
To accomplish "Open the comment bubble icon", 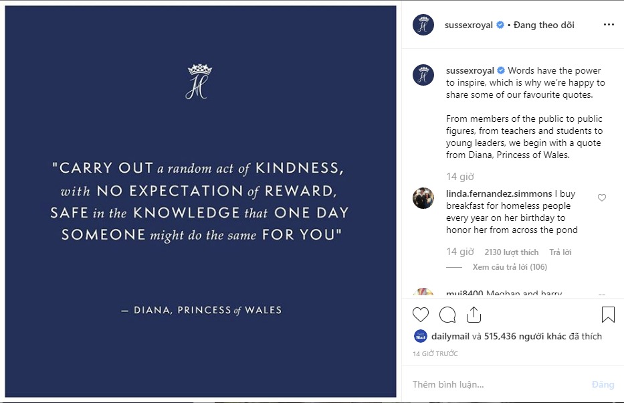I will [447, 314].
